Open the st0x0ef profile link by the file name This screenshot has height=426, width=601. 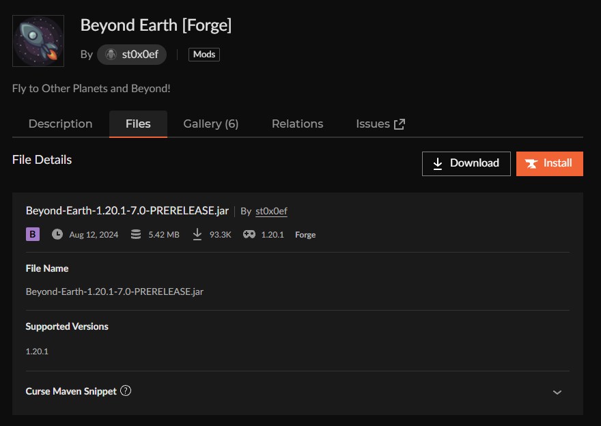[270, 212]
